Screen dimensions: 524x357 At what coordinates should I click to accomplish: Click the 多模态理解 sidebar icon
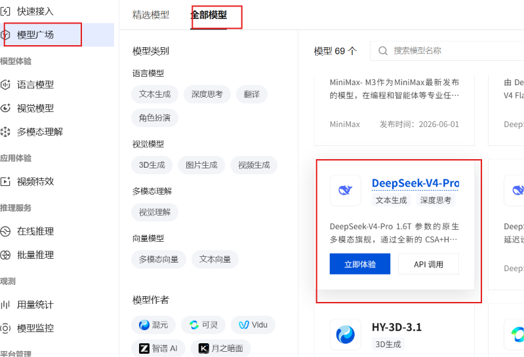click(5, 132)
